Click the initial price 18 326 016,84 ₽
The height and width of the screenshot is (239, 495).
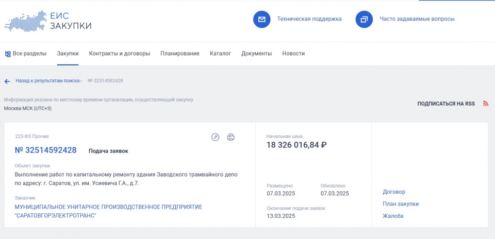pyautogui.click(x=297, y=145)
